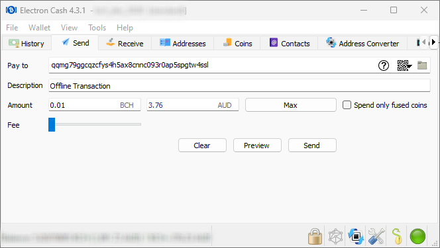
Task: Click the Clear button
Action: pyautogui.click(x=202, y=145)
